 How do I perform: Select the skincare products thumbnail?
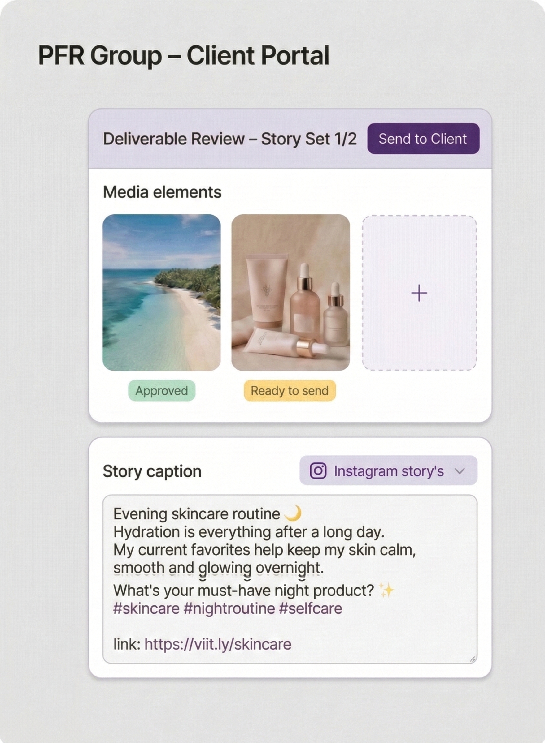(x=290, y=293)
